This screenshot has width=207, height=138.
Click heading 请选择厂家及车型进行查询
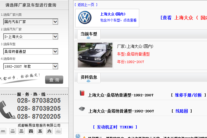click(x=31, y=5)
